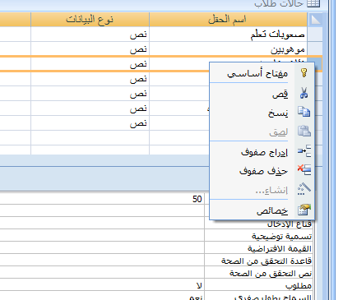Image resolution: width=343 pixels, height=300 pixels.
Task: Select the صعوبات تعلم field name cell
Action: [x=228, y=35]
